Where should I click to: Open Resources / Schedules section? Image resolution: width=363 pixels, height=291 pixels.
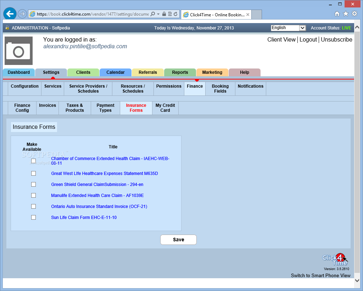coord(133,88)
